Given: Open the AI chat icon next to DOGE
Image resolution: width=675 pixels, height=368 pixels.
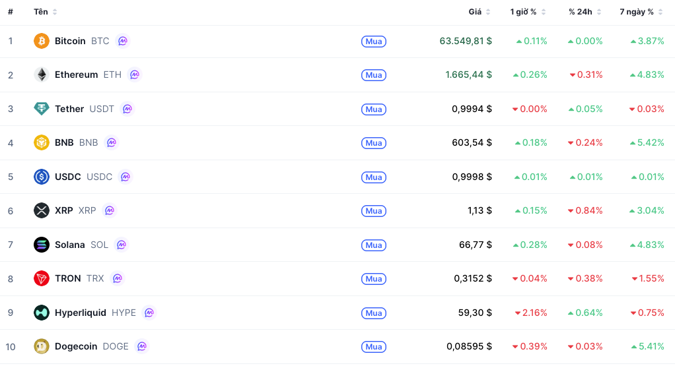Looking at the screenshot, I should pos(142,346).
